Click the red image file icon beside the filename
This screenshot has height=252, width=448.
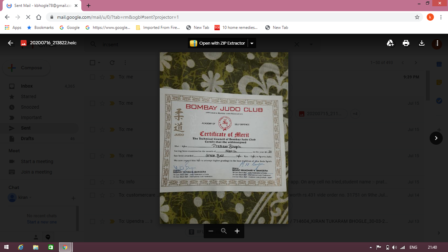click(x=24, y=43)
